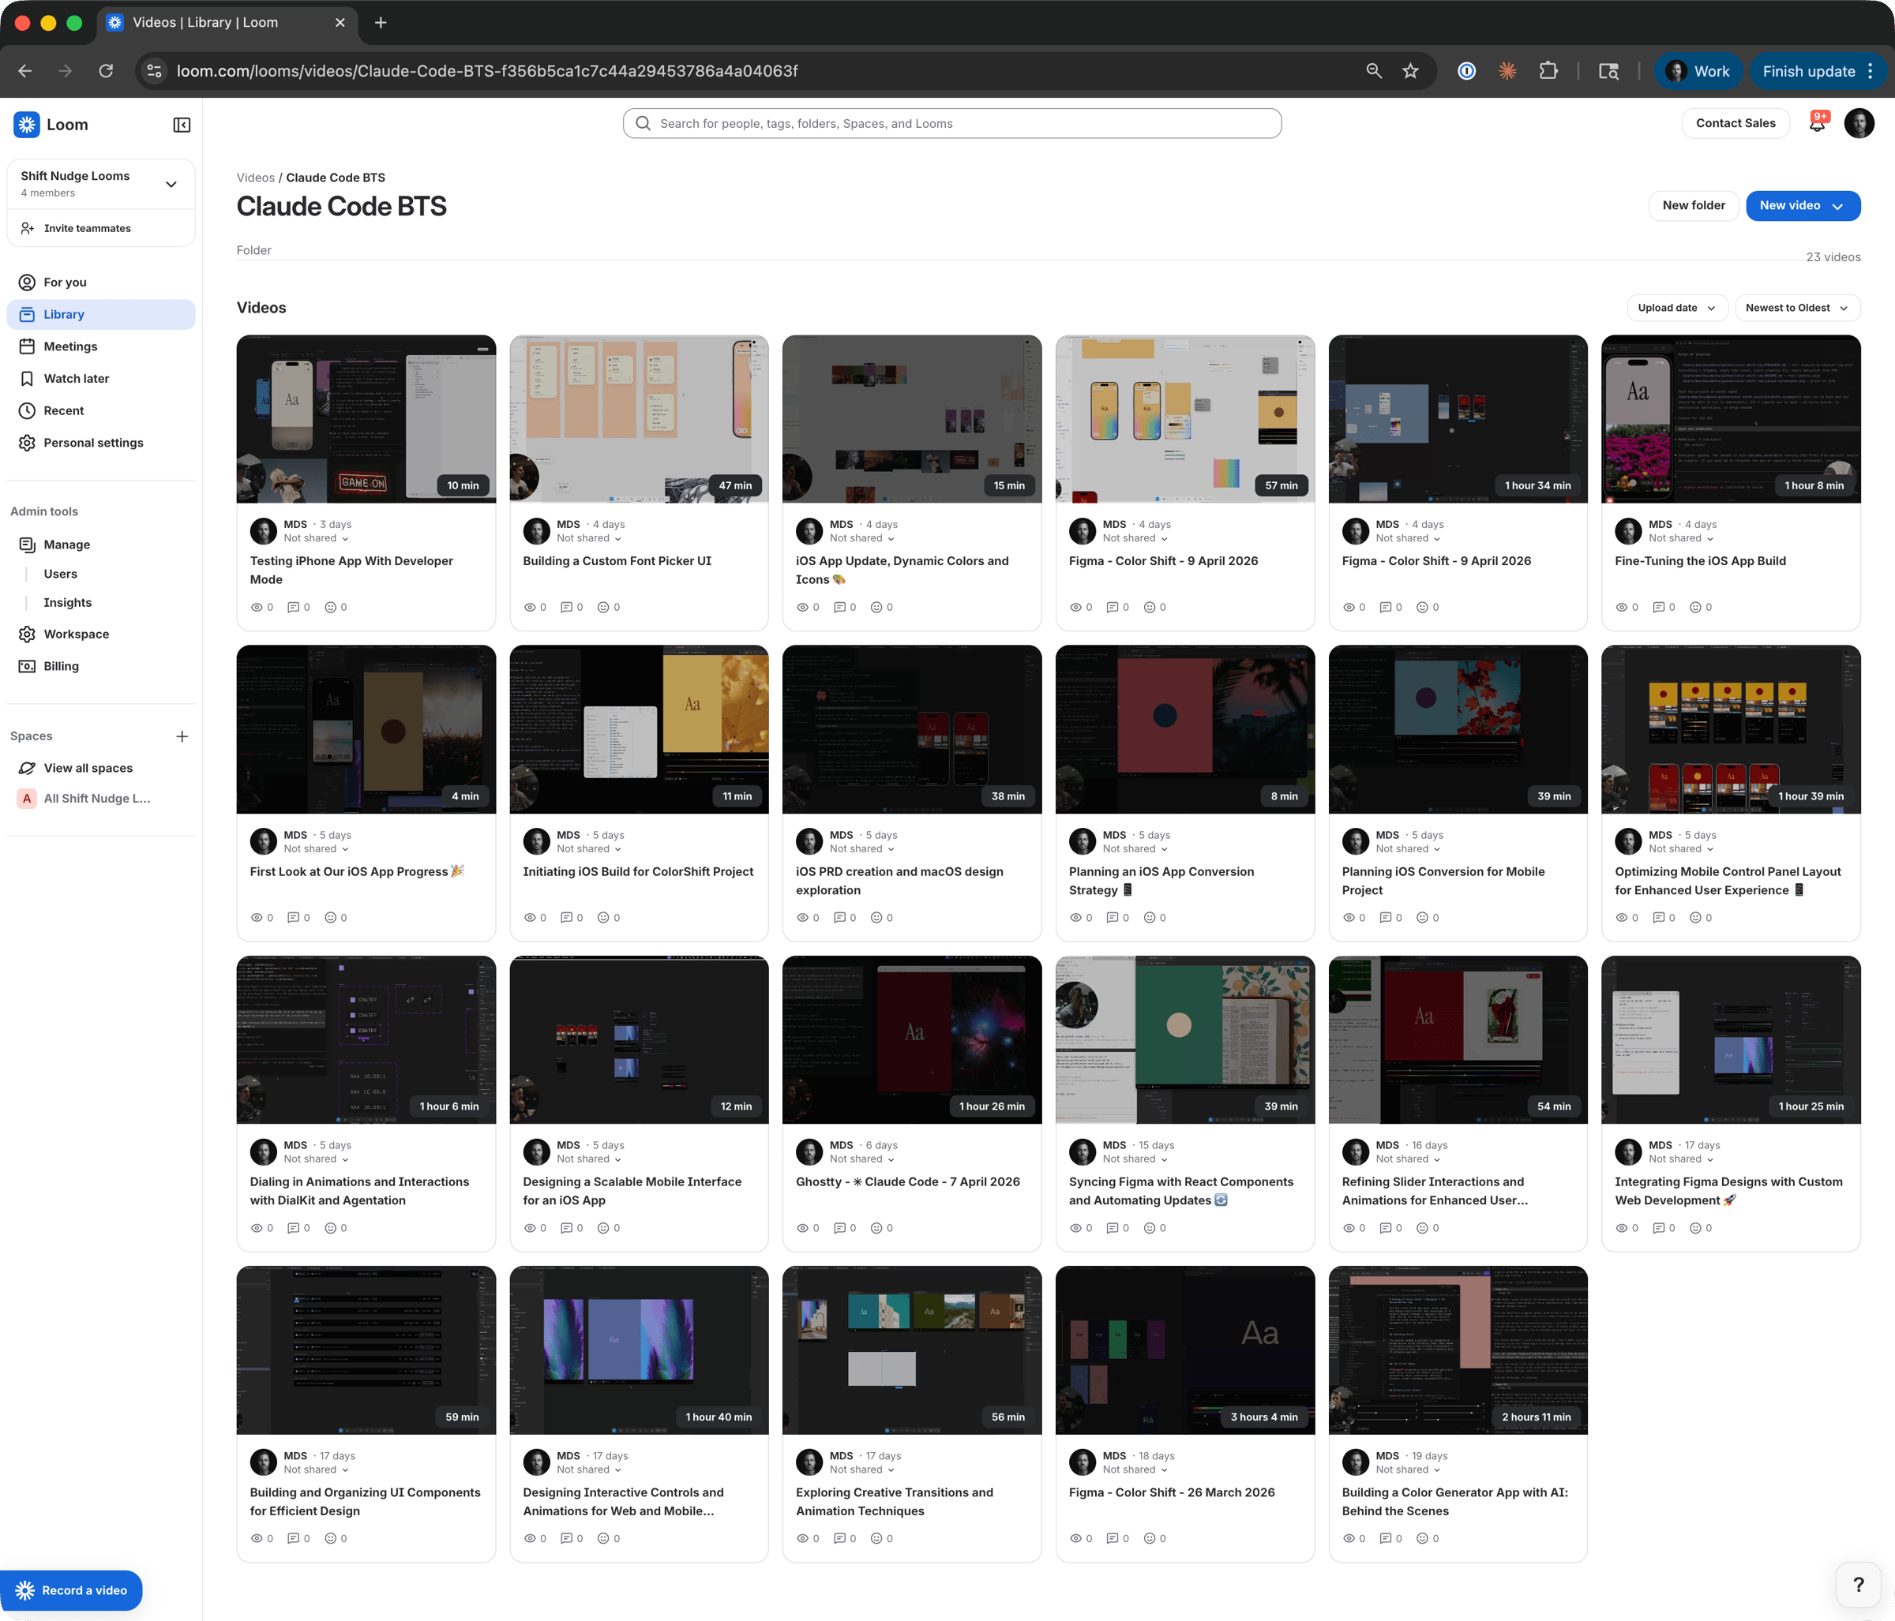Viewport: 1895px width, 1621px height.
Task: Click reaction emoji icon on Fine-Tuning the iOS App Build
Action: 1694,607
